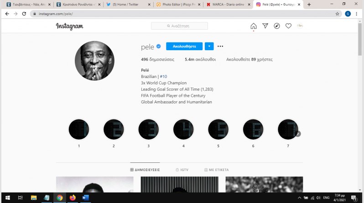
Task: Show next story highlights with arrow
Action: tap(298, 134)
